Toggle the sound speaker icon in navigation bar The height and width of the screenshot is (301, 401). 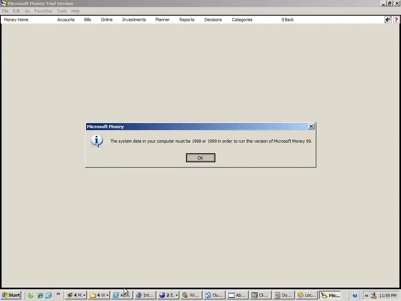[x=388, y=20]
